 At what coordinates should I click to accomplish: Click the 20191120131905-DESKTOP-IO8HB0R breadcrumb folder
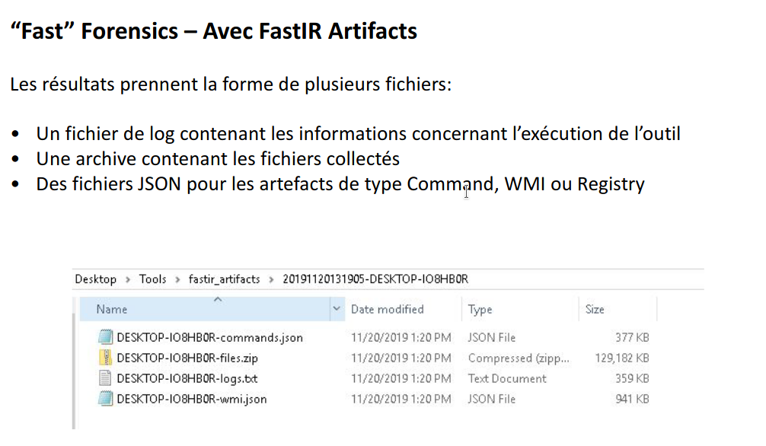pos(375,279)
